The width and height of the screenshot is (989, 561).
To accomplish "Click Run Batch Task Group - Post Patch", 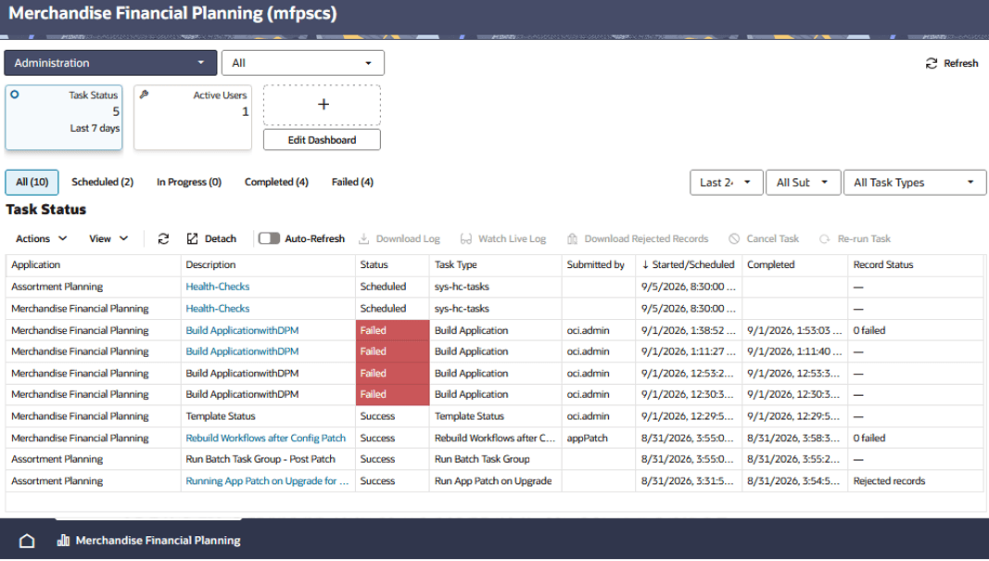I will pos(260,459).
